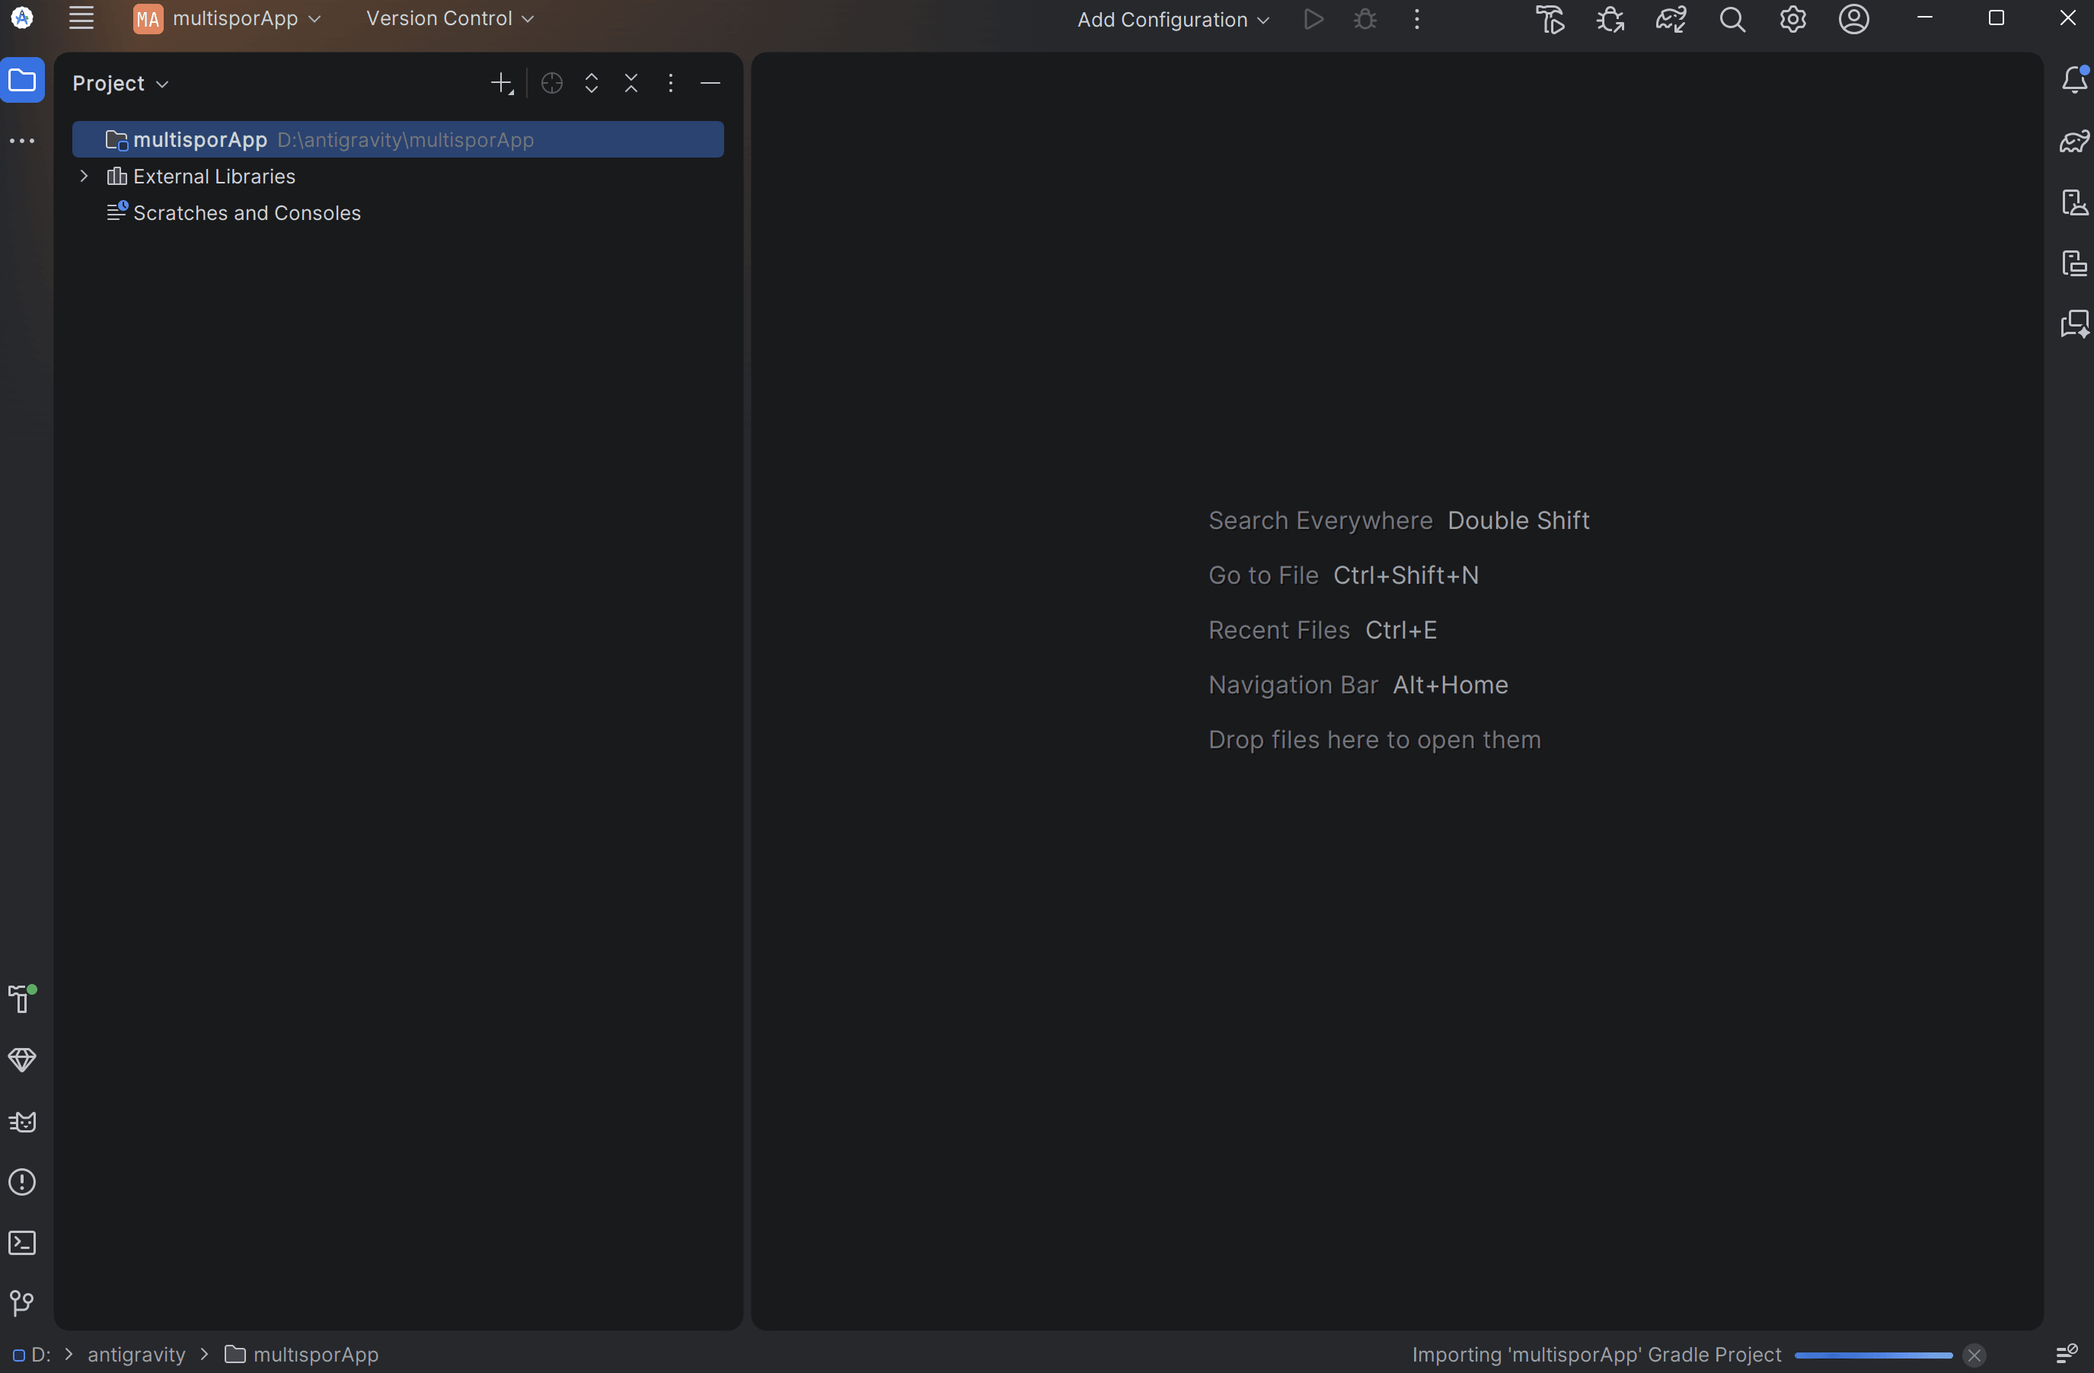
Task: Open the Git branch tool window icon
Action: [22, 1303]
